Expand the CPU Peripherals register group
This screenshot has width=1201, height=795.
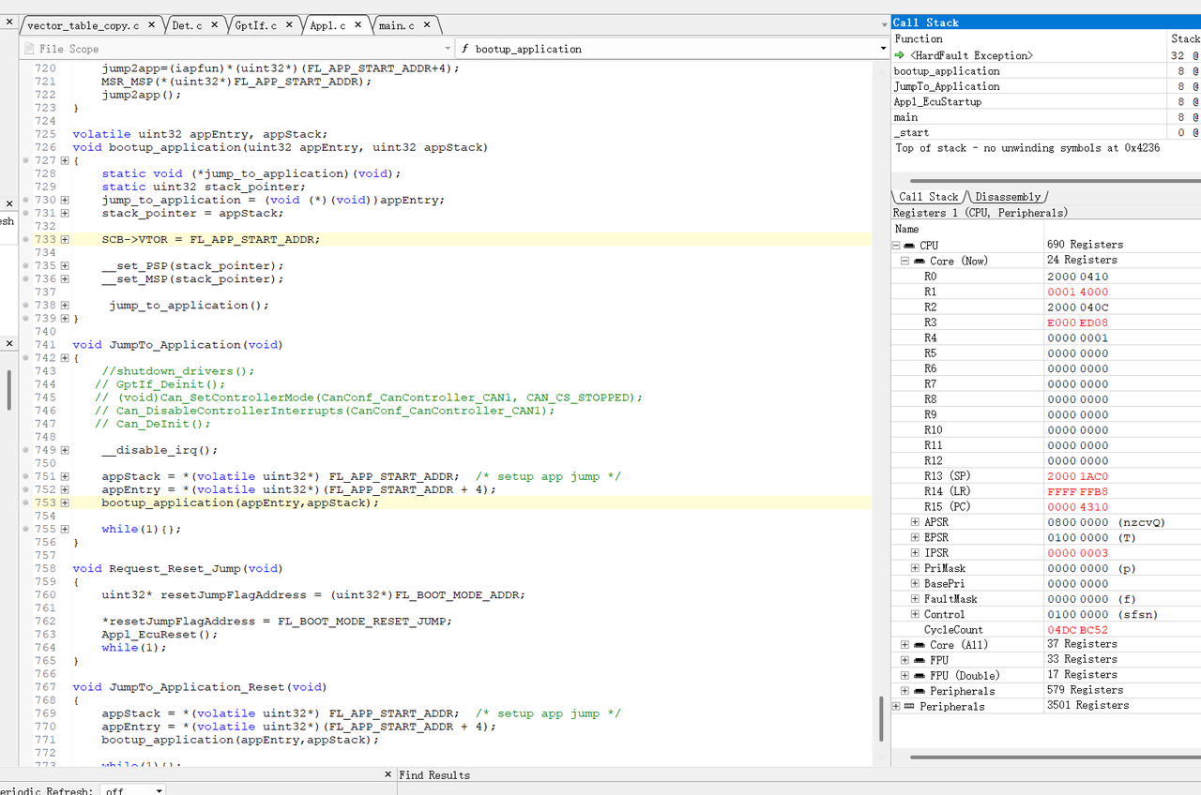[905, 691]
